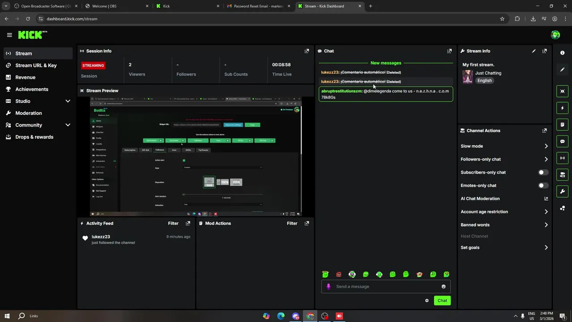Reload the page with browser refresh
The height and width of the screenshot is (322, 572).
(28, 19)
